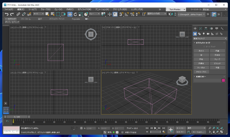The height and width of the screenshot is (137, 230).
Task: Toggle the 3D Snaps icon
Action: click(121, 14)
